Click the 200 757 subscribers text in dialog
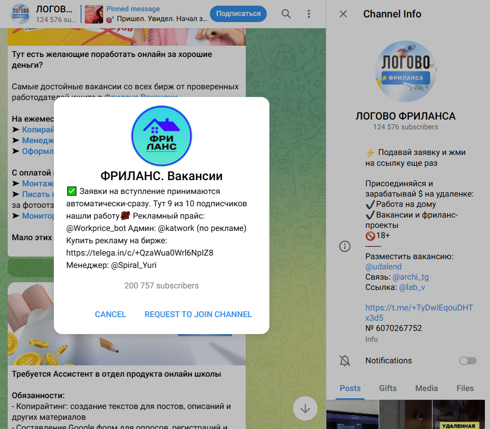Image resolution: width=490 pixels, height=429 pixels. [x=162, y=286]
